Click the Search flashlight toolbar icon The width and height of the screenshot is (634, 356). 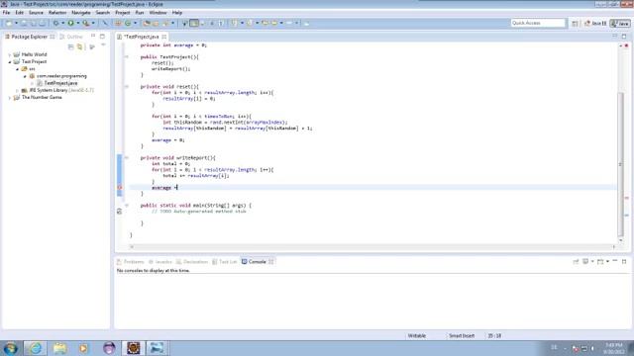pos(165,24)
